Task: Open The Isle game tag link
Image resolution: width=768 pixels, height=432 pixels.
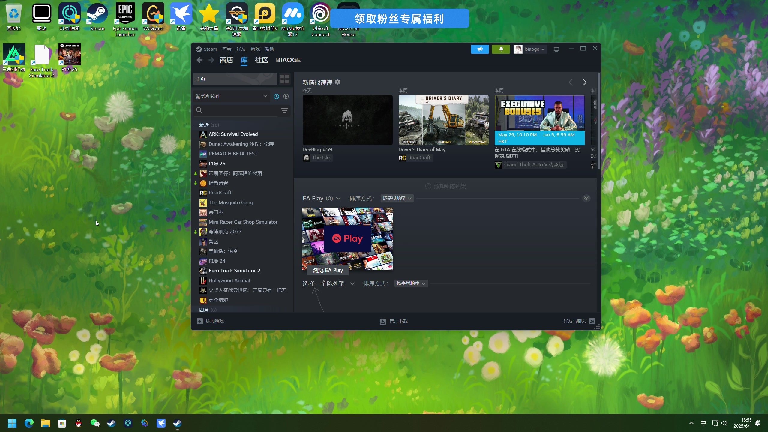Action: pyautogui.click(x=317, y=158)
